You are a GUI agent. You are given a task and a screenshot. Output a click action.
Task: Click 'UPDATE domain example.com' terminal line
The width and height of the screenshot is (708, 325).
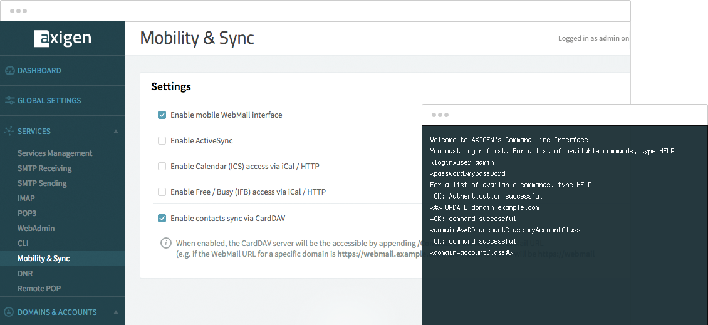492,208
